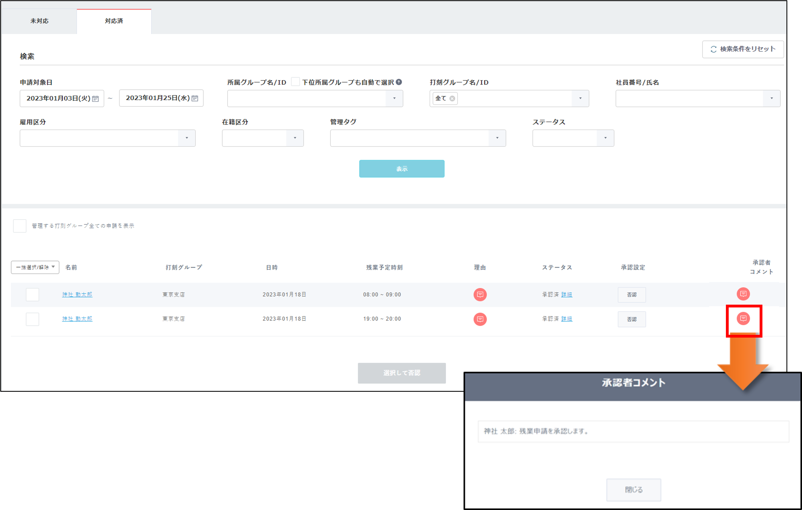
Task: Expand the ステータス filter dropdown
Action: (x=605, y=138)
